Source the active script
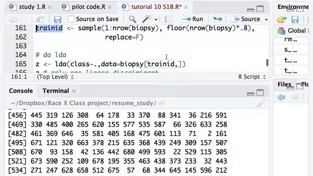 point(246,19)
